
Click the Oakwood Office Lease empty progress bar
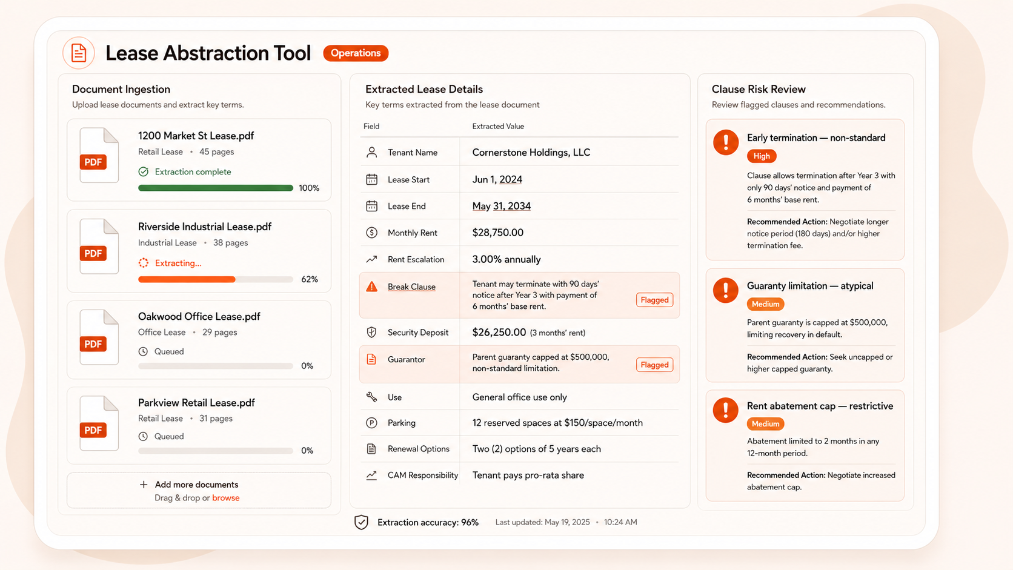(216, 366)
